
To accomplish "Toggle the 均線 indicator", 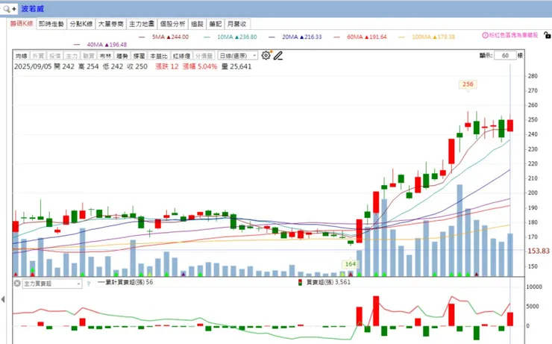I will click(x=22, y=56).
